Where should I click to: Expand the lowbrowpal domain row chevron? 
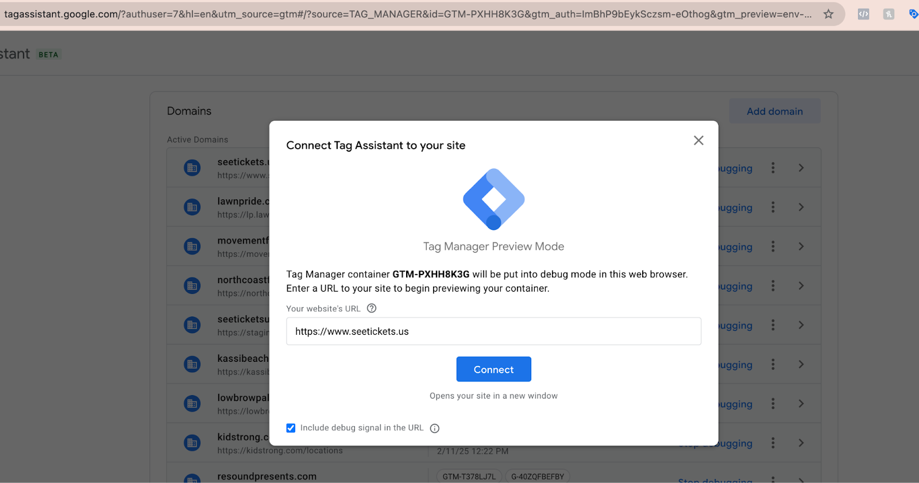tap(801, 404)
